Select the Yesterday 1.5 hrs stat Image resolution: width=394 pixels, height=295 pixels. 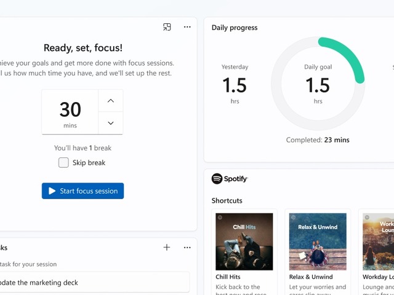point(235,84)
